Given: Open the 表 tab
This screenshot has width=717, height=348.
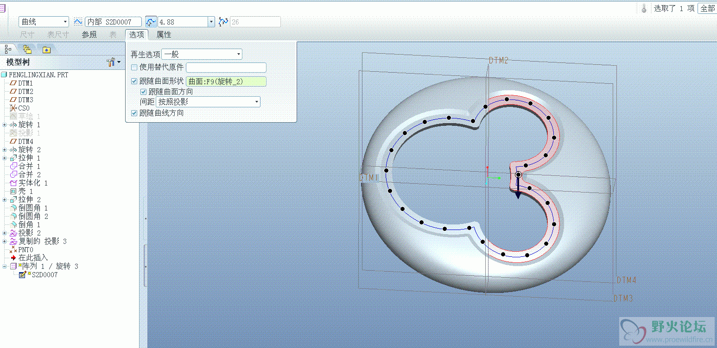Looking at the screenshot, I should 113,35.
